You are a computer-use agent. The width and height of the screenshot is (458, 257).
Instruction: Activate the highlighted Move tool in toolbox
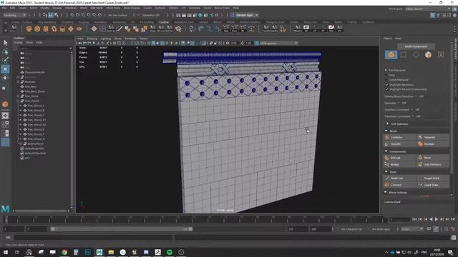click(5, 69)
